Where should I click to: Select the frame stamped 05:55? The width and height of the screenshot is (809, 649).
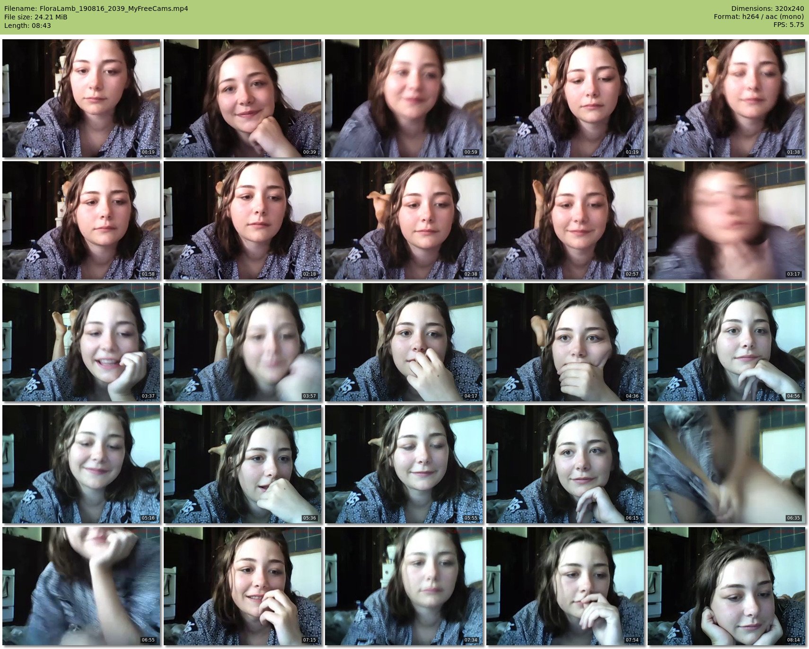(x=404, y=464)
